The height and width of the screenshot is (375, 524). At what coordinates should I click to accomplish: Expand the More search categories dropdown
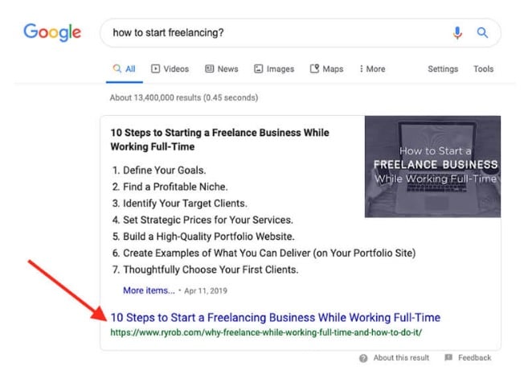tap(372, 69)
